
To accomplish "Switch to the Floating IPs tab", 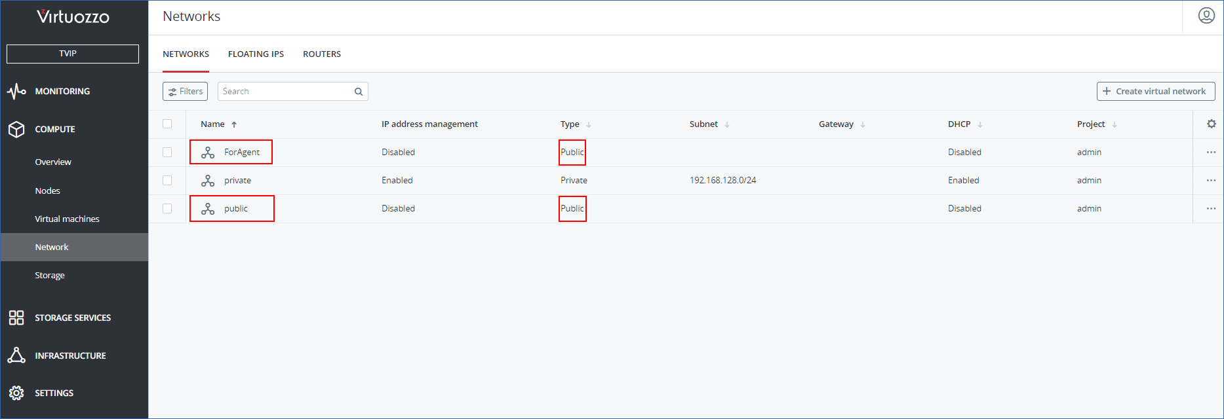I will (256, 54).
